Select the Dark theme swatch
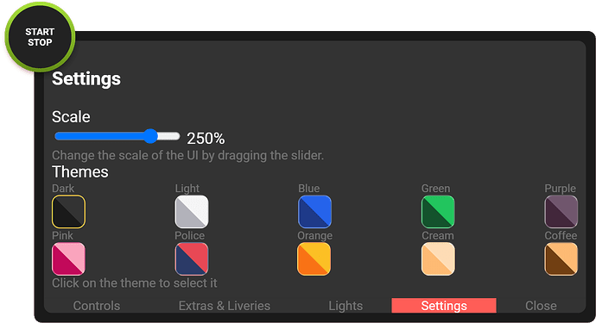Viewport: 596px width, 323px height. [x=68, y=212]
